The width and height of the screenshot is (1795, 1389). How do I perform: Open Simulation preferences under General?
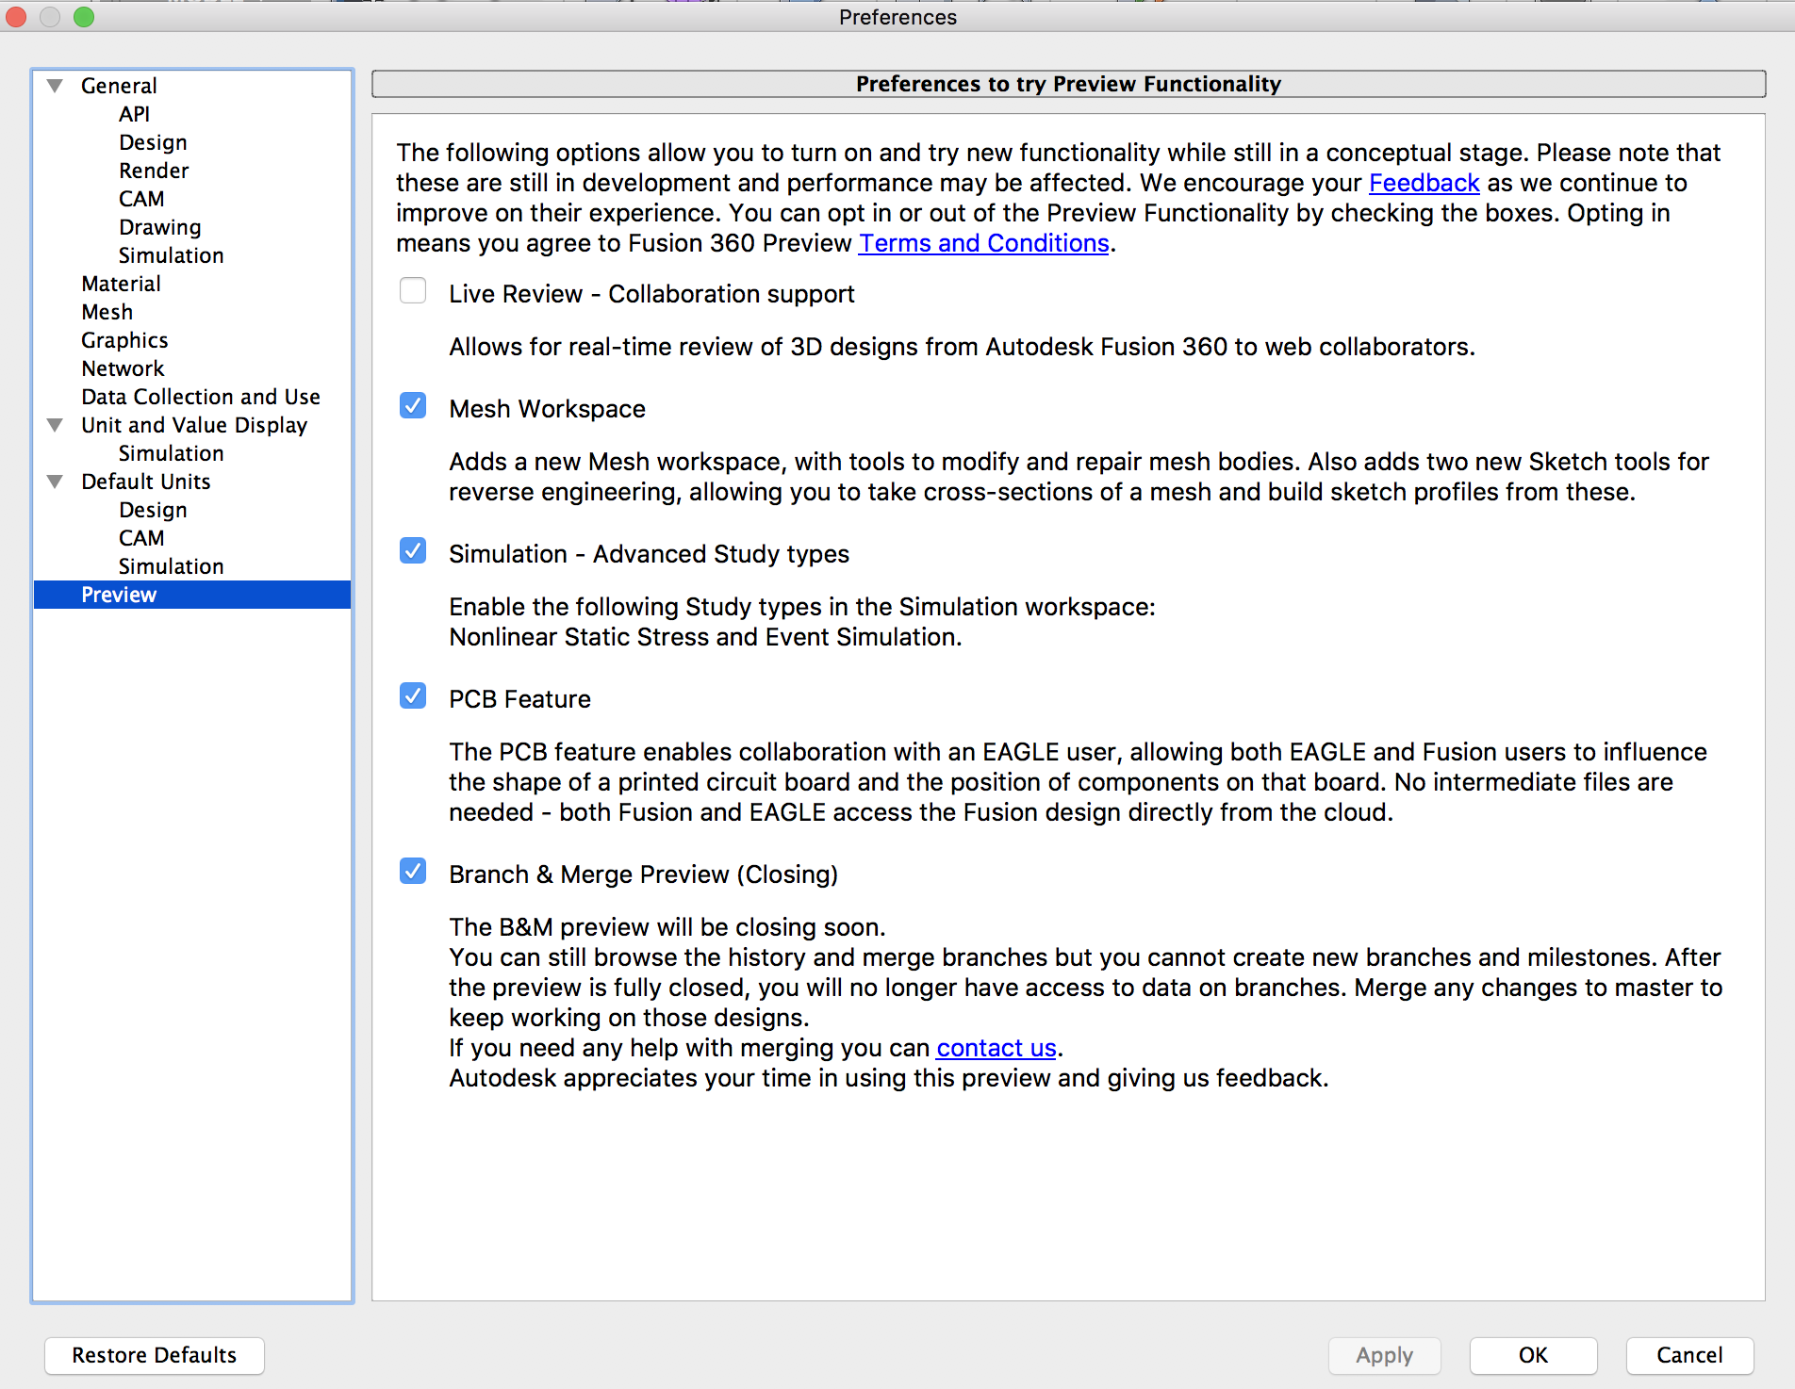pos(172,255)
